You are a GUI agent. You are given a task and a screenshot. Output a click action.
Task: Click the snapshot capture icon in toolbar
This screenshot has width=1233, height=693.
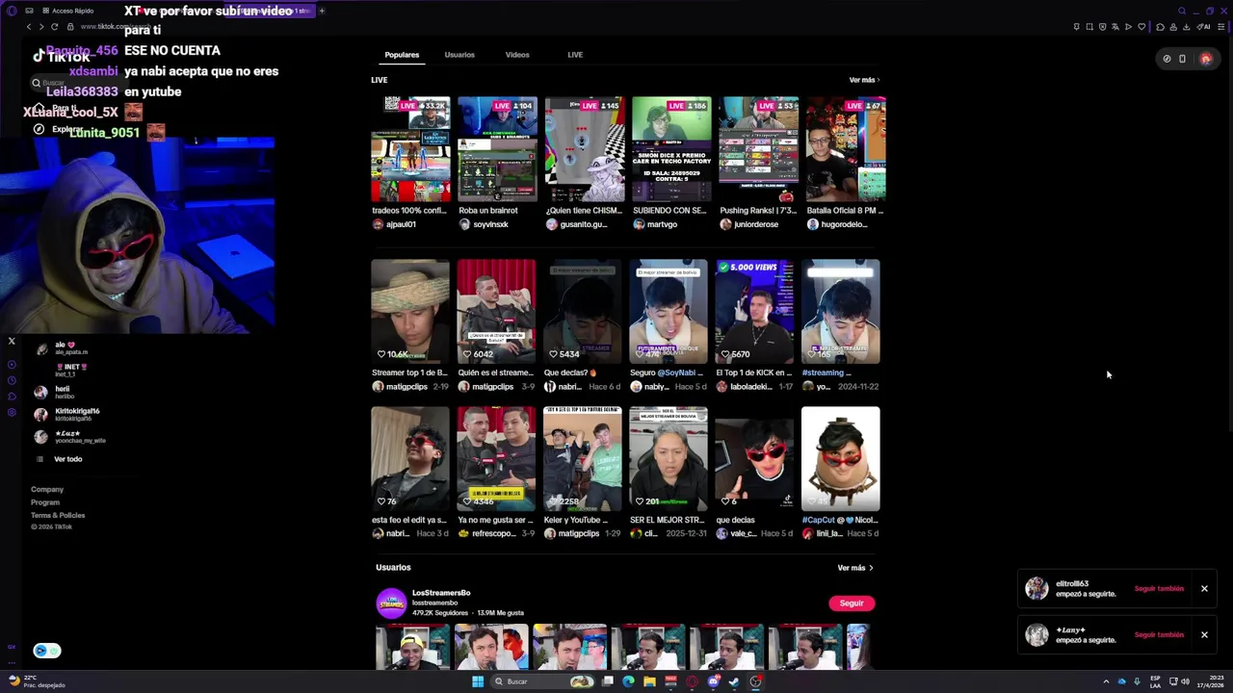tap(1089, 27)
